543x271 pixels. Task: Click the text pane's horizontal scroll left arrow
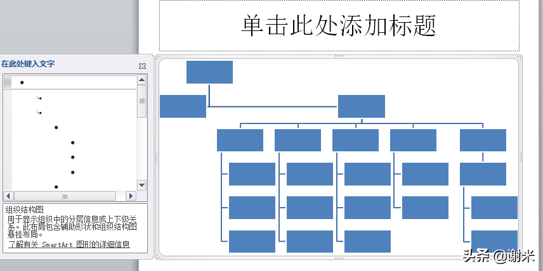point(8,196)
